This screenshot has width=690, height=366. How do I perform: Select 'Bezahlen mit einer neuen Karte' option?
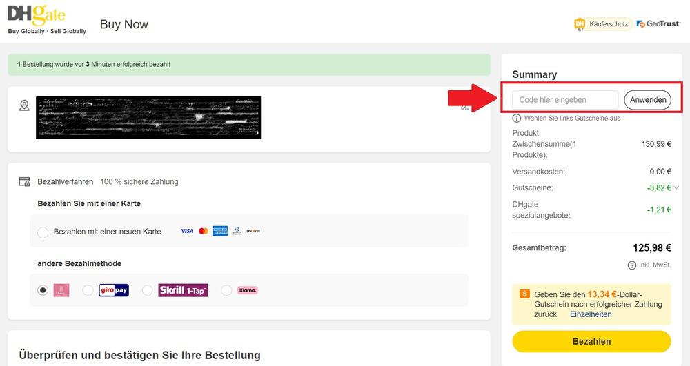43,232
